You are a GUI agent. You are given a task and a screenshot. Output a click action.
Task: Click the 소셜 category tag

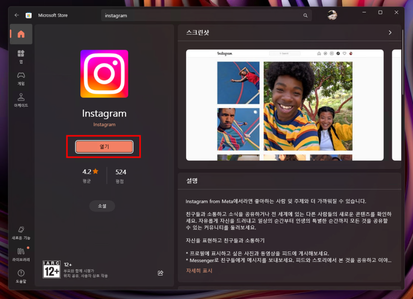click(x=102, y=206)
